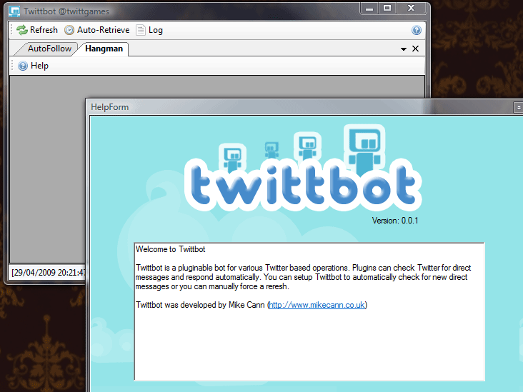The image size is (523, 392).
Task: Open the mikecann.co.uk link
Action: (x=317, y=305)
